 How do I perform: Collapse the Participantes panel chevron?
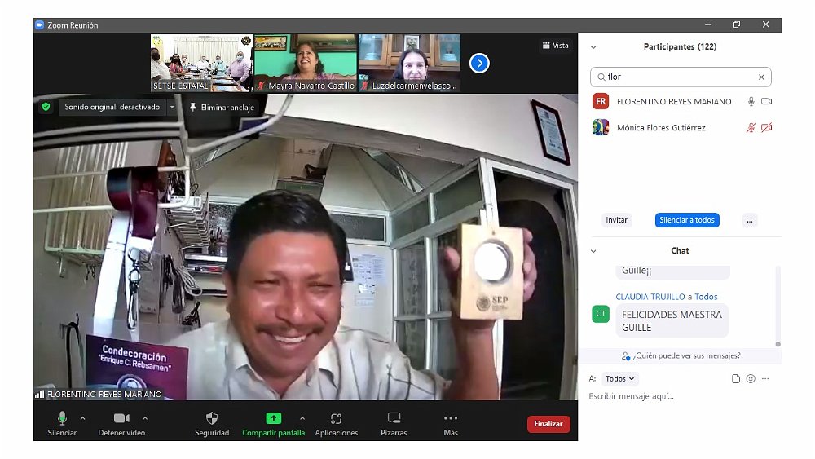(593, 47)
